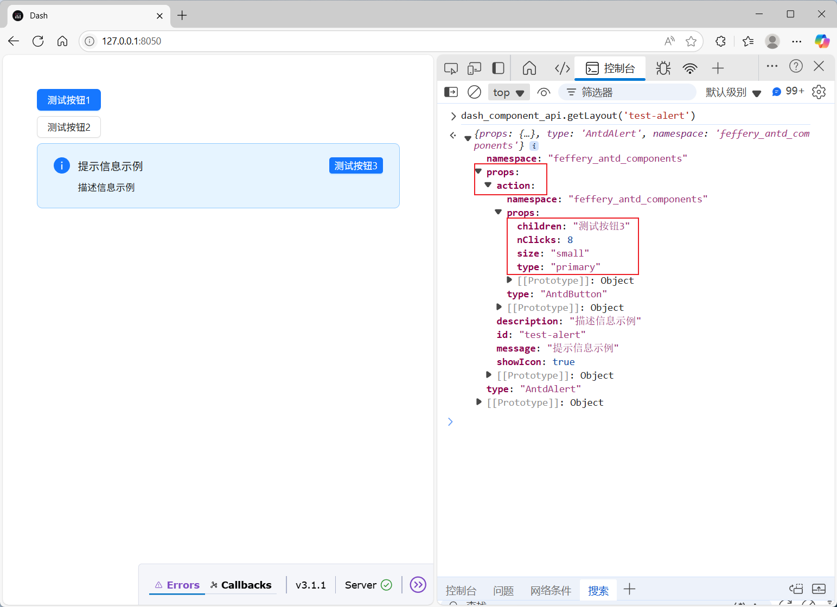Click the inspect element picker icon
Image resolution: width=837 pixels, height=607 pixels.
coord(451,68)
